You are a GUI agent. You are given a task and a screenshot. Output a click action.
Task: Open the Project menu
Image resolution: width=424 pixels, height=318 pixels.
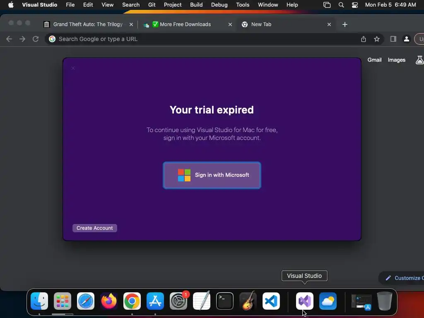173,5
